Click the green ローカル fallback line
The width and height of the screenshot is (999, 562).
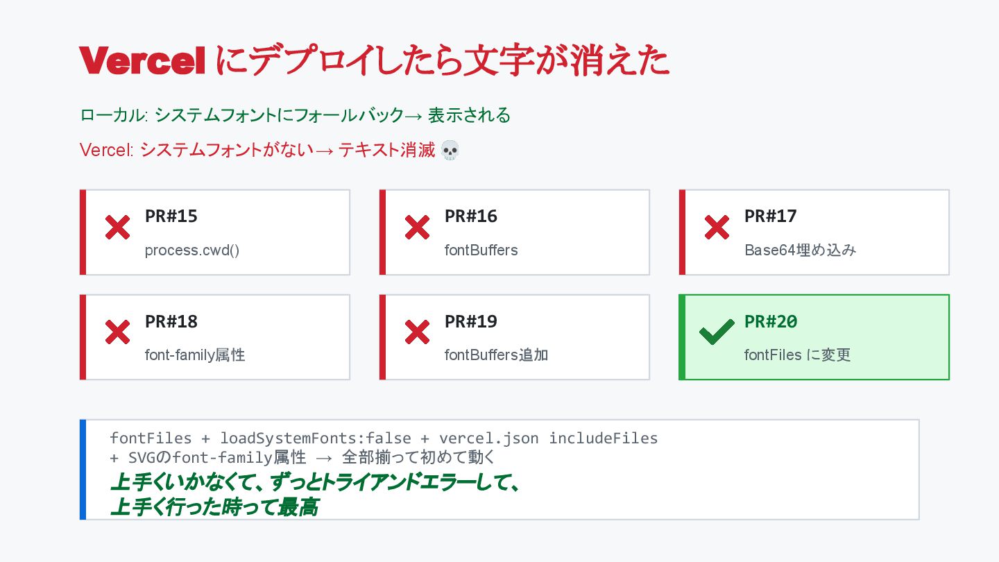[x=295, y=115]
